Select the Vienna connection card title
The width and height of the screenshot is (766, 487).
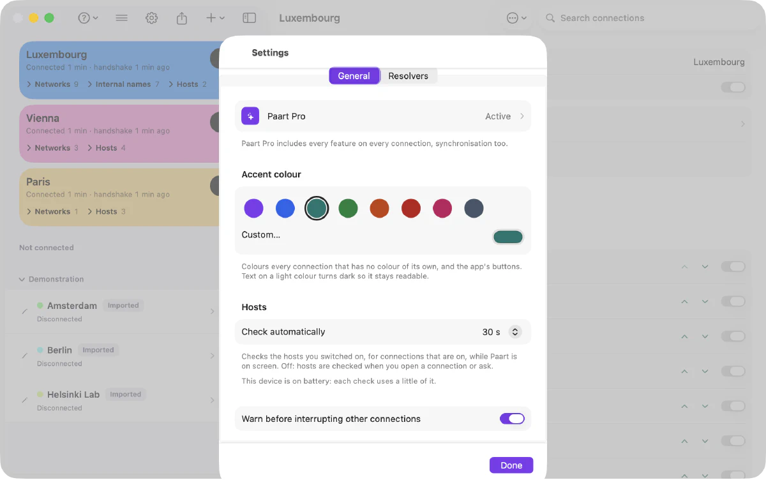[x=43, y=118]
